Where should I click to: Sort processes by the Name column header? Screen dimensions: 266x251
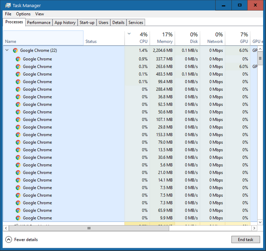43,38
